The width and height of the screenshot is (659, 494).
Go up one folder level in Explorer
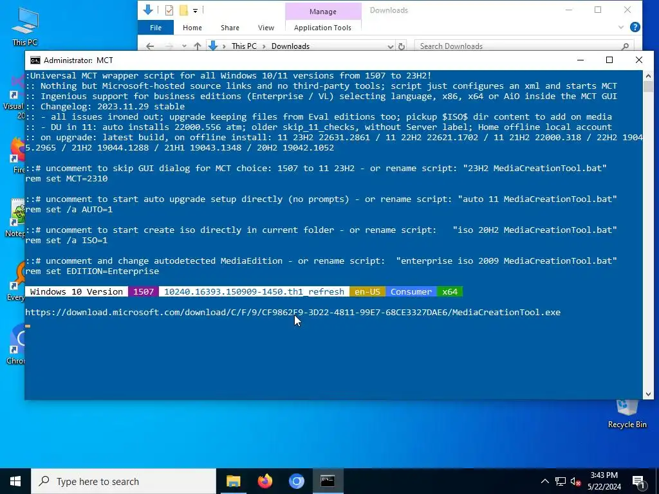click(x=197, y=46)
